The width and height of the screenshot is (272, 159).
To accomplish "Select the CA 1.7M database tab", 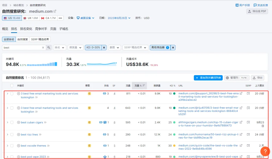I will coord(48,18).
